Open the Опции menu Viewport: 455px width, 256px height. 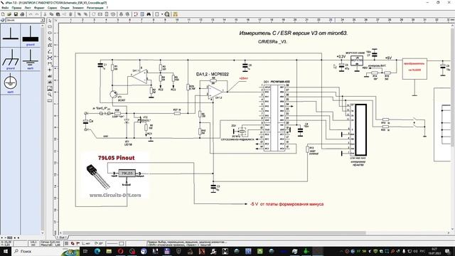point(65,8)
